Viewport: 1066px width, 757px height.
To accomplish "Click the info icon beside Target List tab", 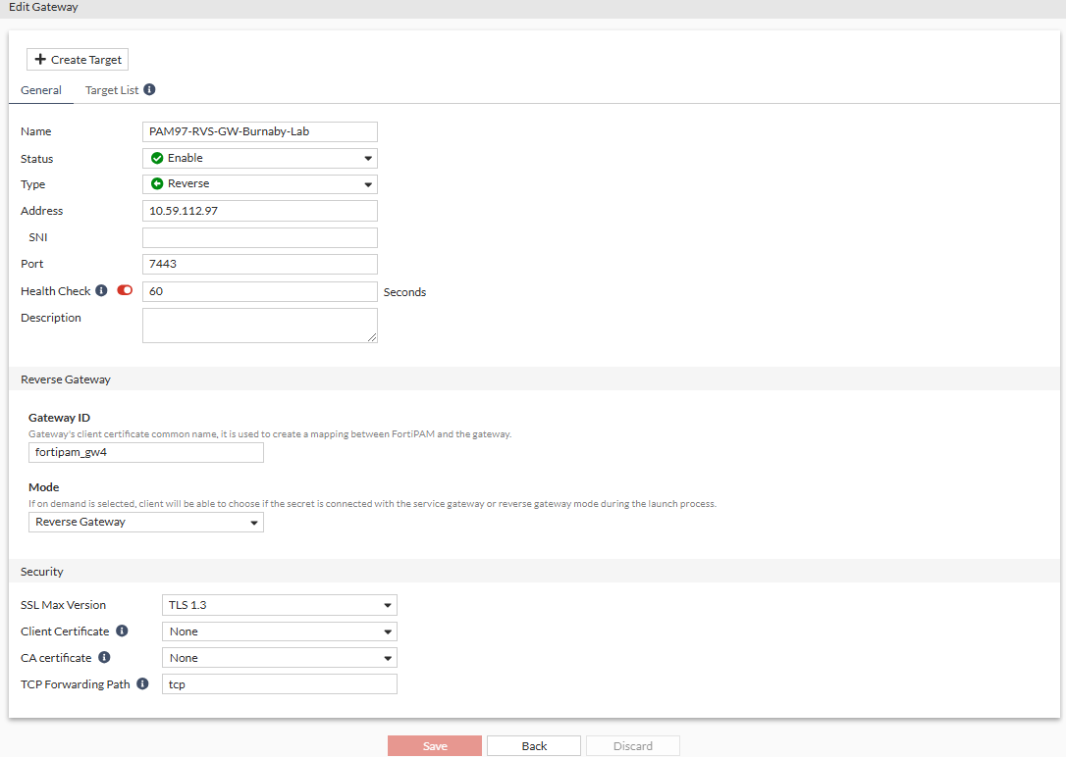I will (x=149, y=89).
